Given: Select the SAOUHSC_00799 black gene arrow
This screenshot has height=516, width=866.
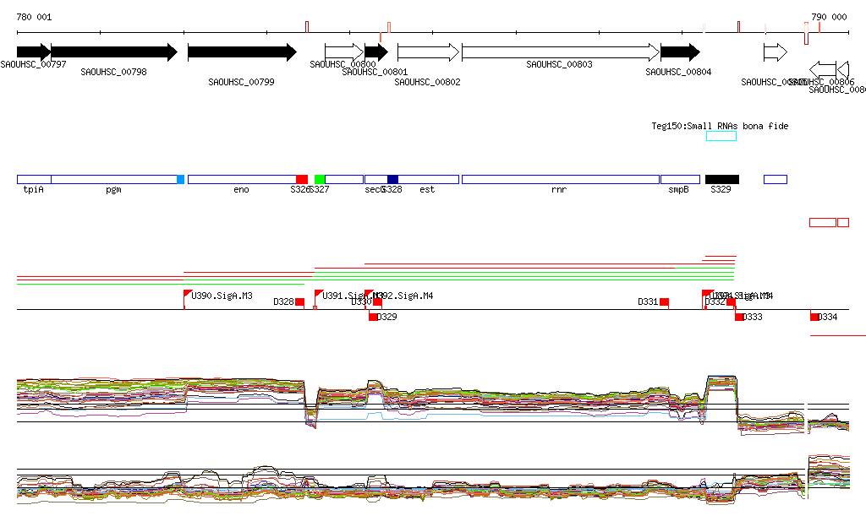Looking at the screenshot, I should coord(241,52).
